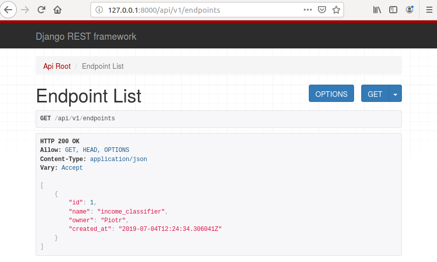Bookmark this page with the star

click(336, 10)
